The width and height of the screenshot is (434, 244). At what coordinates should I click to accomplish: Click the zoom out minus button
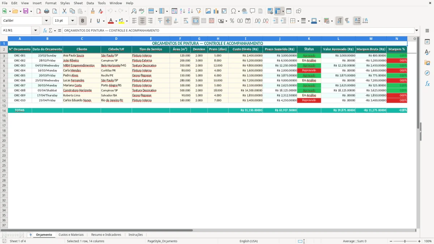pyautogui.click(x=391, y=241)
